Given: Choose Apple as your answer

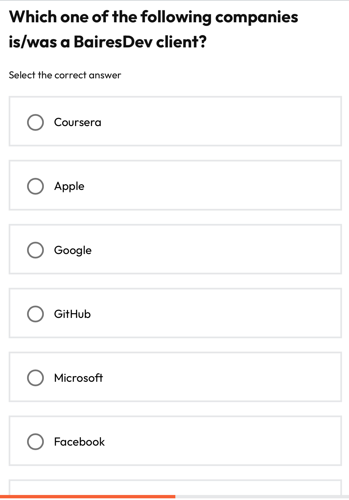Looking at the screenshot, I should (x=69, y=185).
